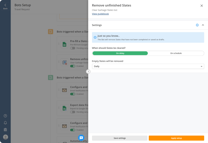The width and height of the screenshot is (208, 143).
Task: Click the organization building icon in sidebar
Action: tap(5, 129)
